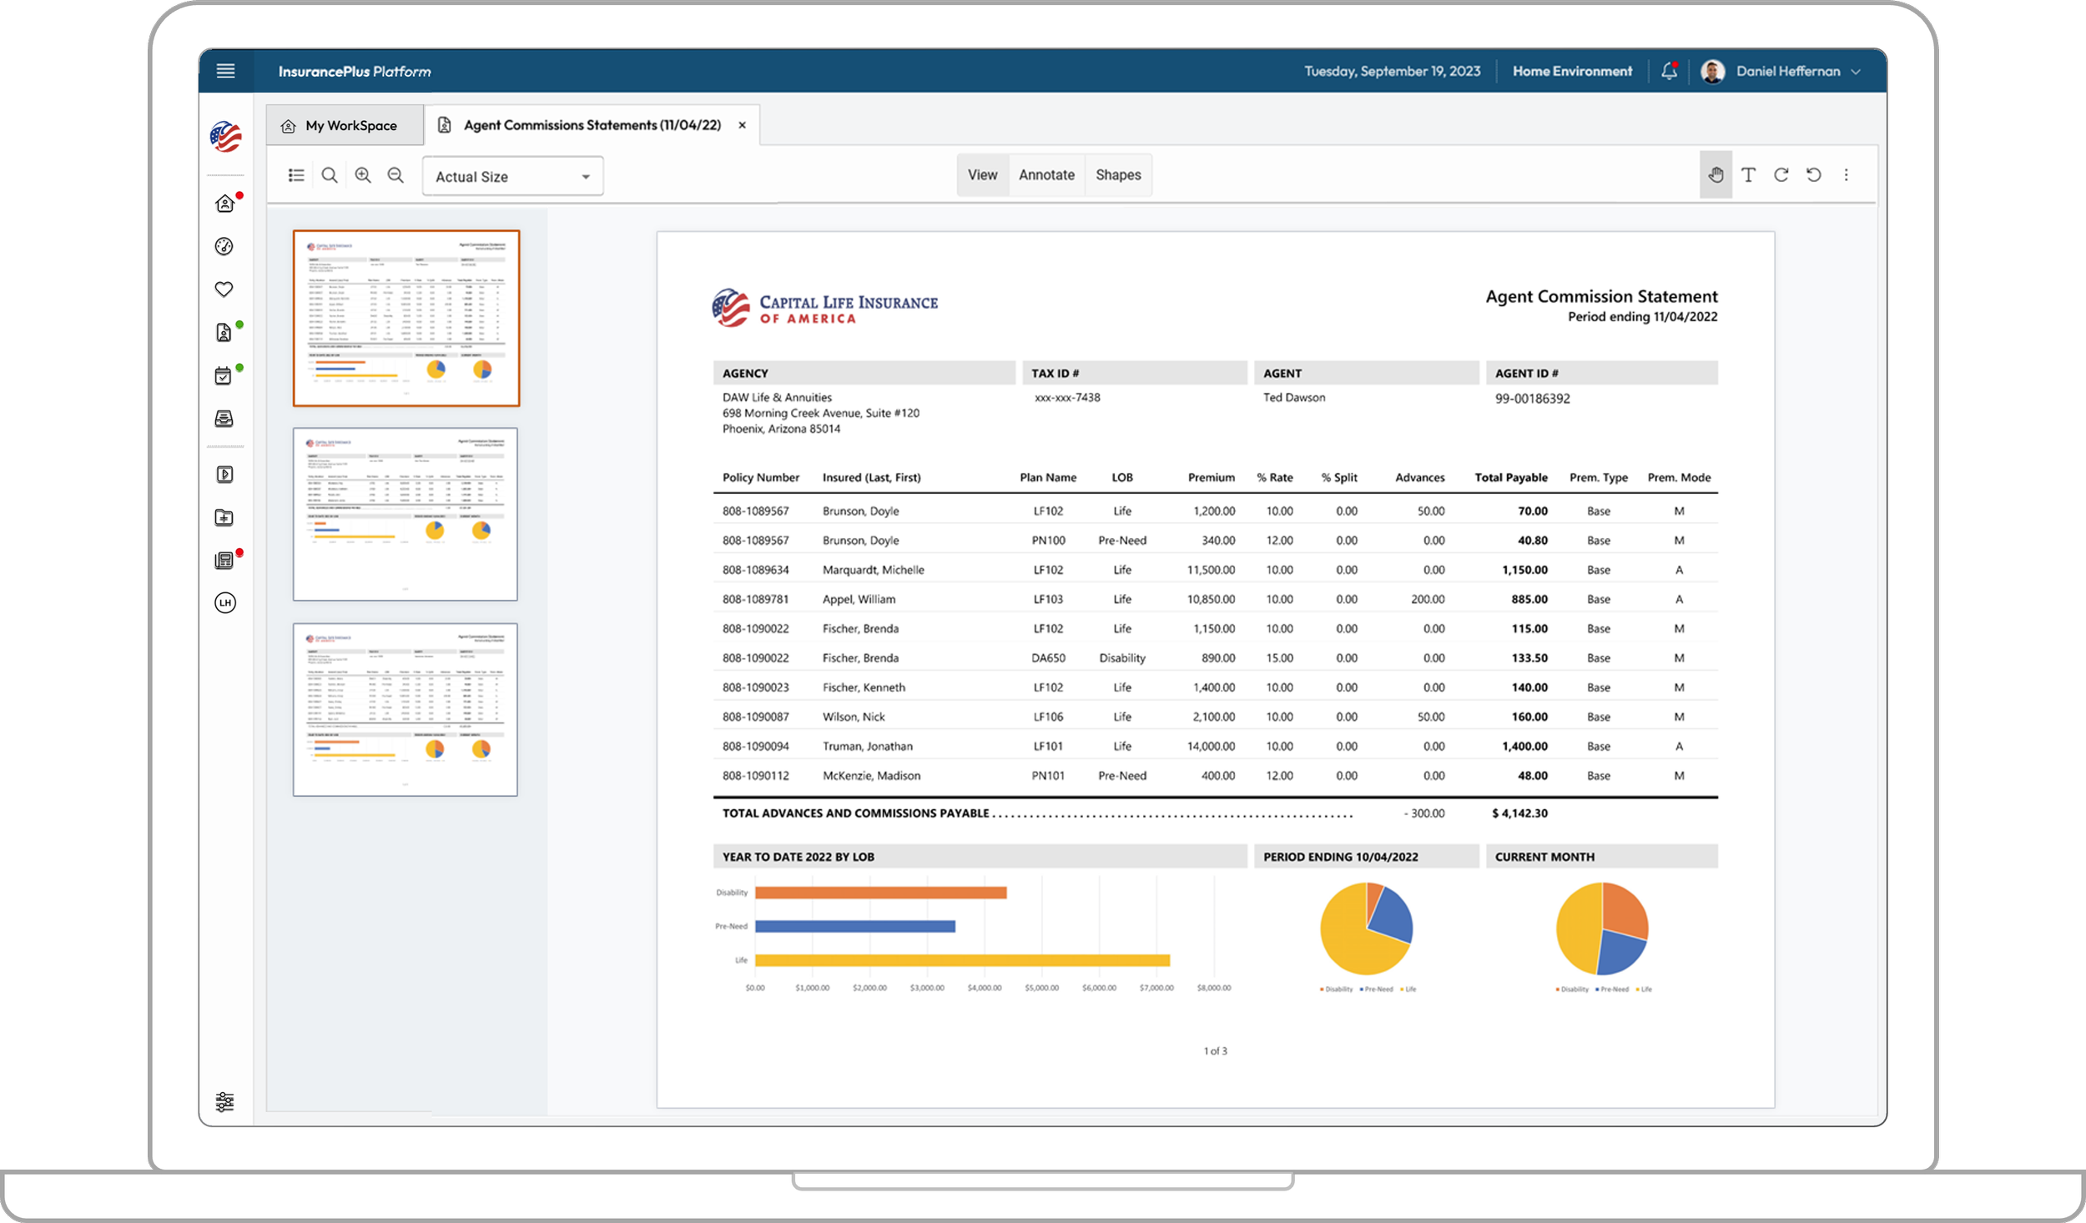Rotate the document counterclockwise

pos(1814,174)
